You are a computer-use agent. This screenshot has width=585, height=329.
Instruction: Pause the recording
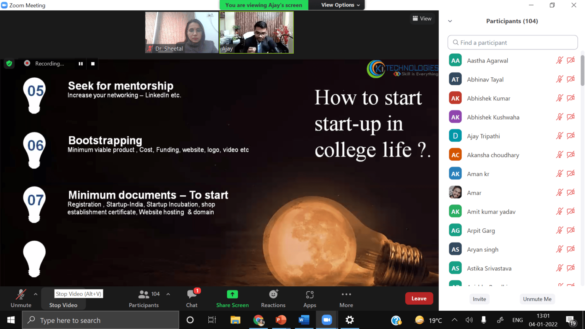pyautogui.click(x=81, y=64)
